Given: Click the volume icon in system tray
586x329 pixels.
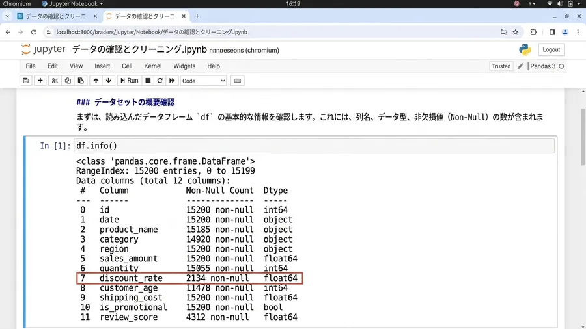Looking at the screenshot, I should pyautogui.click(x=560, y=4).
